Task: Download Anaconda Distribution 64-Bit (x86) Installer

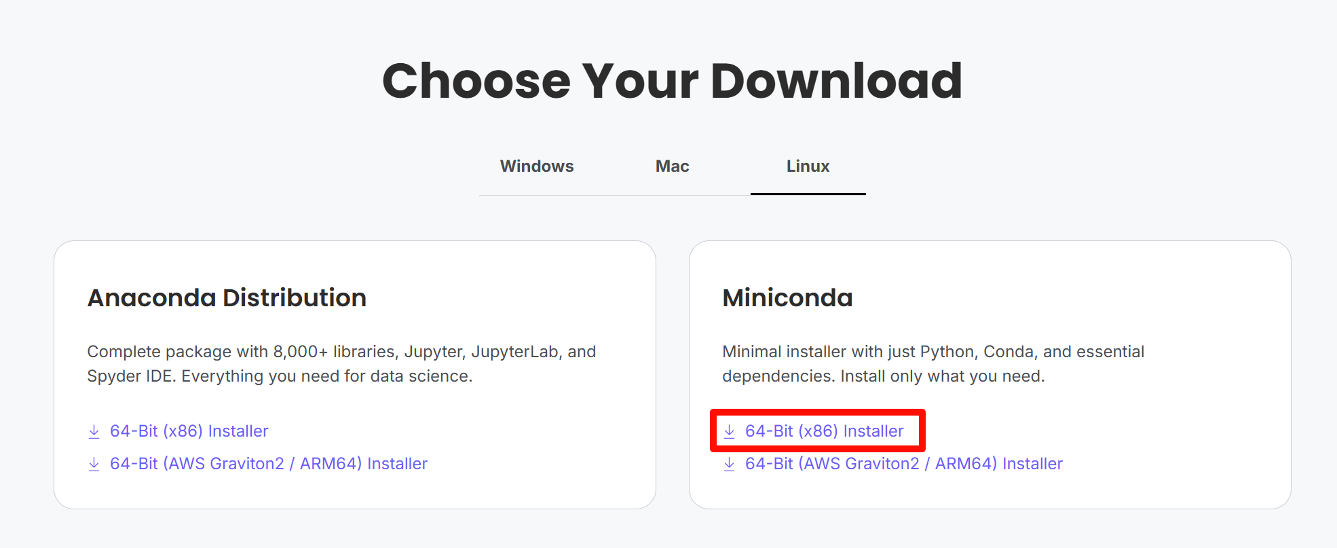Action: coord(189,431)
